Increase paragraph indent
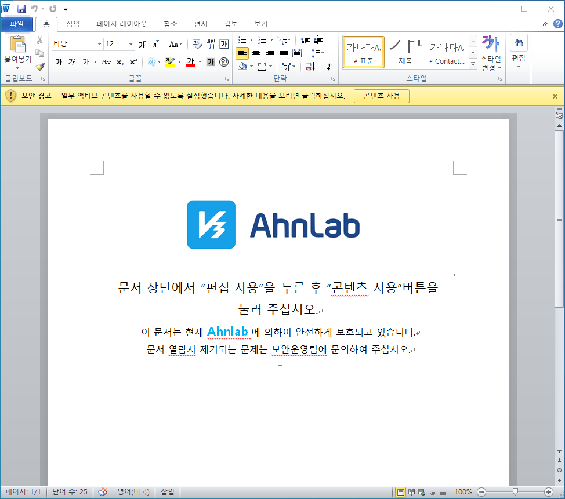 coord(318,39)
